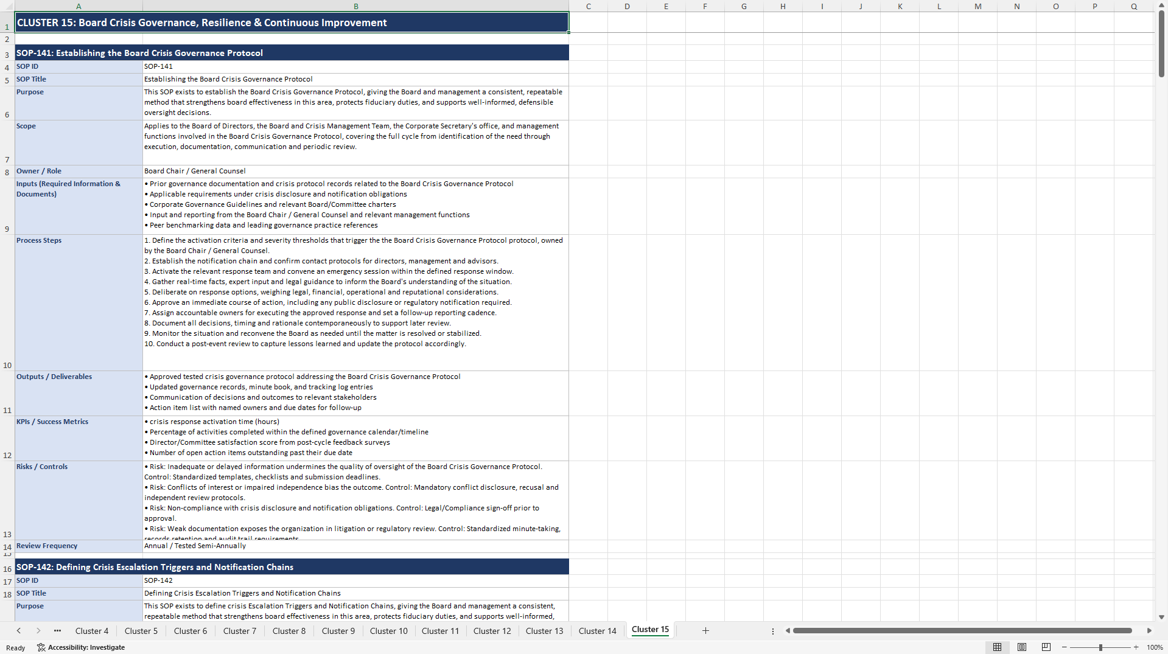1168x654 pixels.
Task: Select column Q header
Action: tap(1134, 6)
